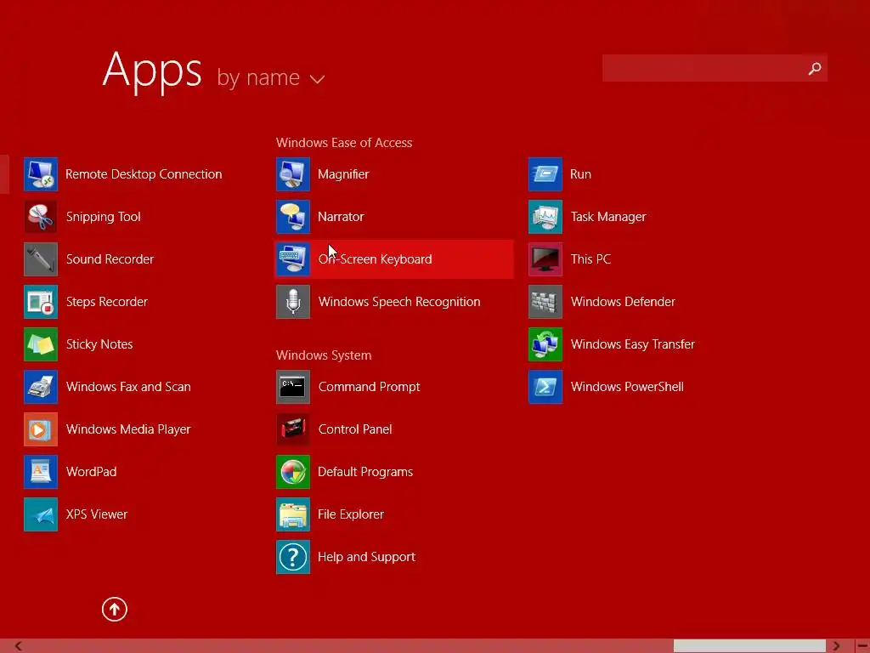Image resolution: width=870 pixels, height=653 pixels.
Task: Open Command Prompt icon
Action: click(293, 387)
